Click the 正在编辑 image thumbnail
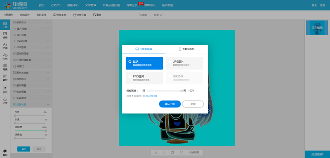The width and height of the screenshot is (330, 158). pos(317,28)
